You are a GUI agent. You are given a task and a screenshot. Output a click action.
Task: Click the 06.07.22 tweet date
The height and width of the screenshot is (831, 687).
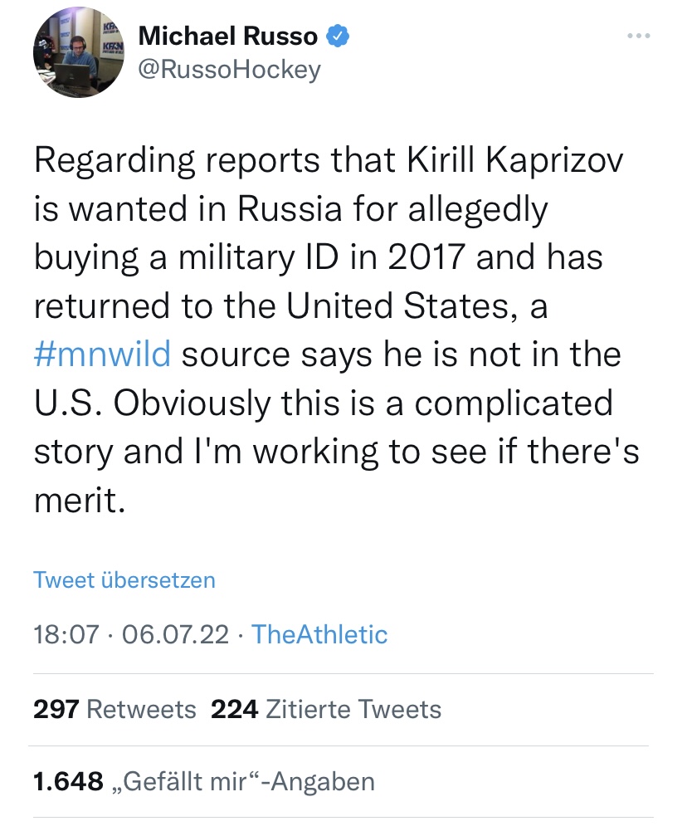click(174, 635)
